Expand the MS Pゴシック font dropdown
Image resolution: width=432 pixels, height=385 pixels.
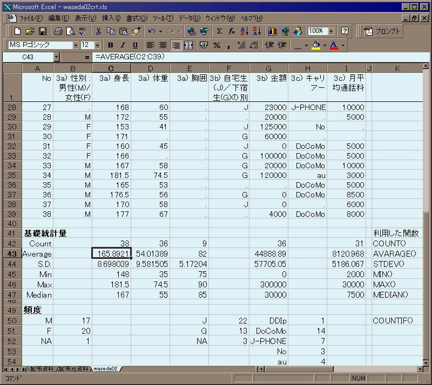click(x=76, y=45)
